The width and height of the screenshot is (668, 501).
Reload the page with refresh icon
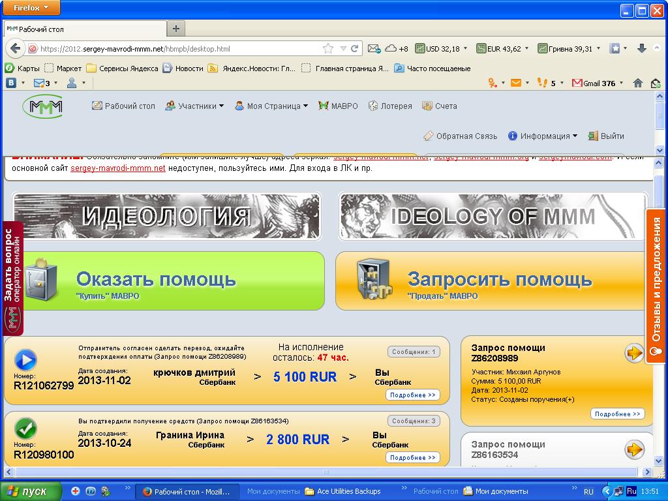pos(354,48)
